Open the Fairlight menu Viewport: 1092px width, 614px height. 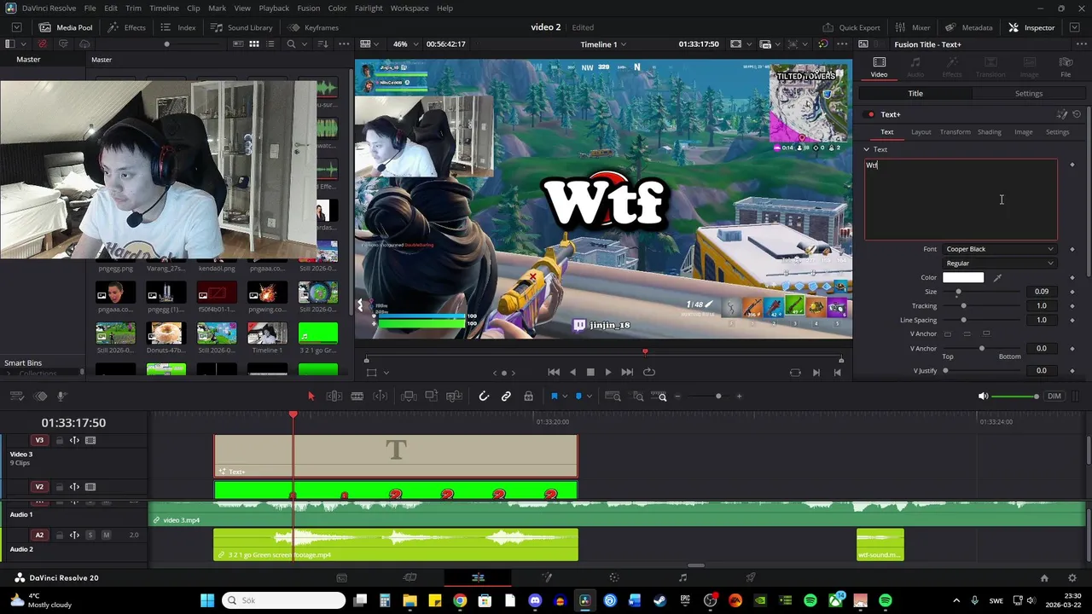(x=369, y=8)
